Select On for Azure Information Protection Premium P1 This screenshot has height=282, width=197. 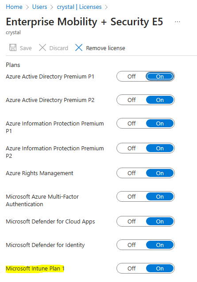point(160,123)
